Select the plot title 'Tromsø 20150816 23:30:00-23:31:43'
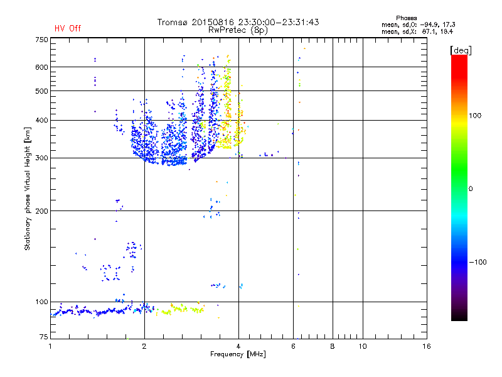The height and width of the screenshot is (377, 502). tap(238, 22)
